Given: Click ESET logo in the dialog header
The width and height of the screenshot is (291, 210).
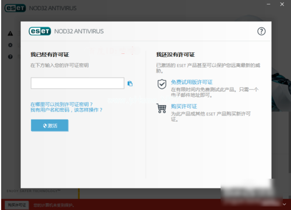Looking at the screenshot, I should pos(40,31).
